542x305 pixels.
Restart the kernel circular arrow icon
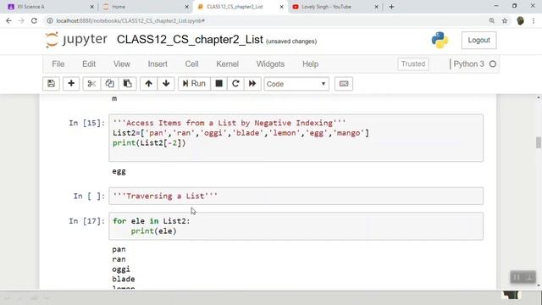point(235,84)
